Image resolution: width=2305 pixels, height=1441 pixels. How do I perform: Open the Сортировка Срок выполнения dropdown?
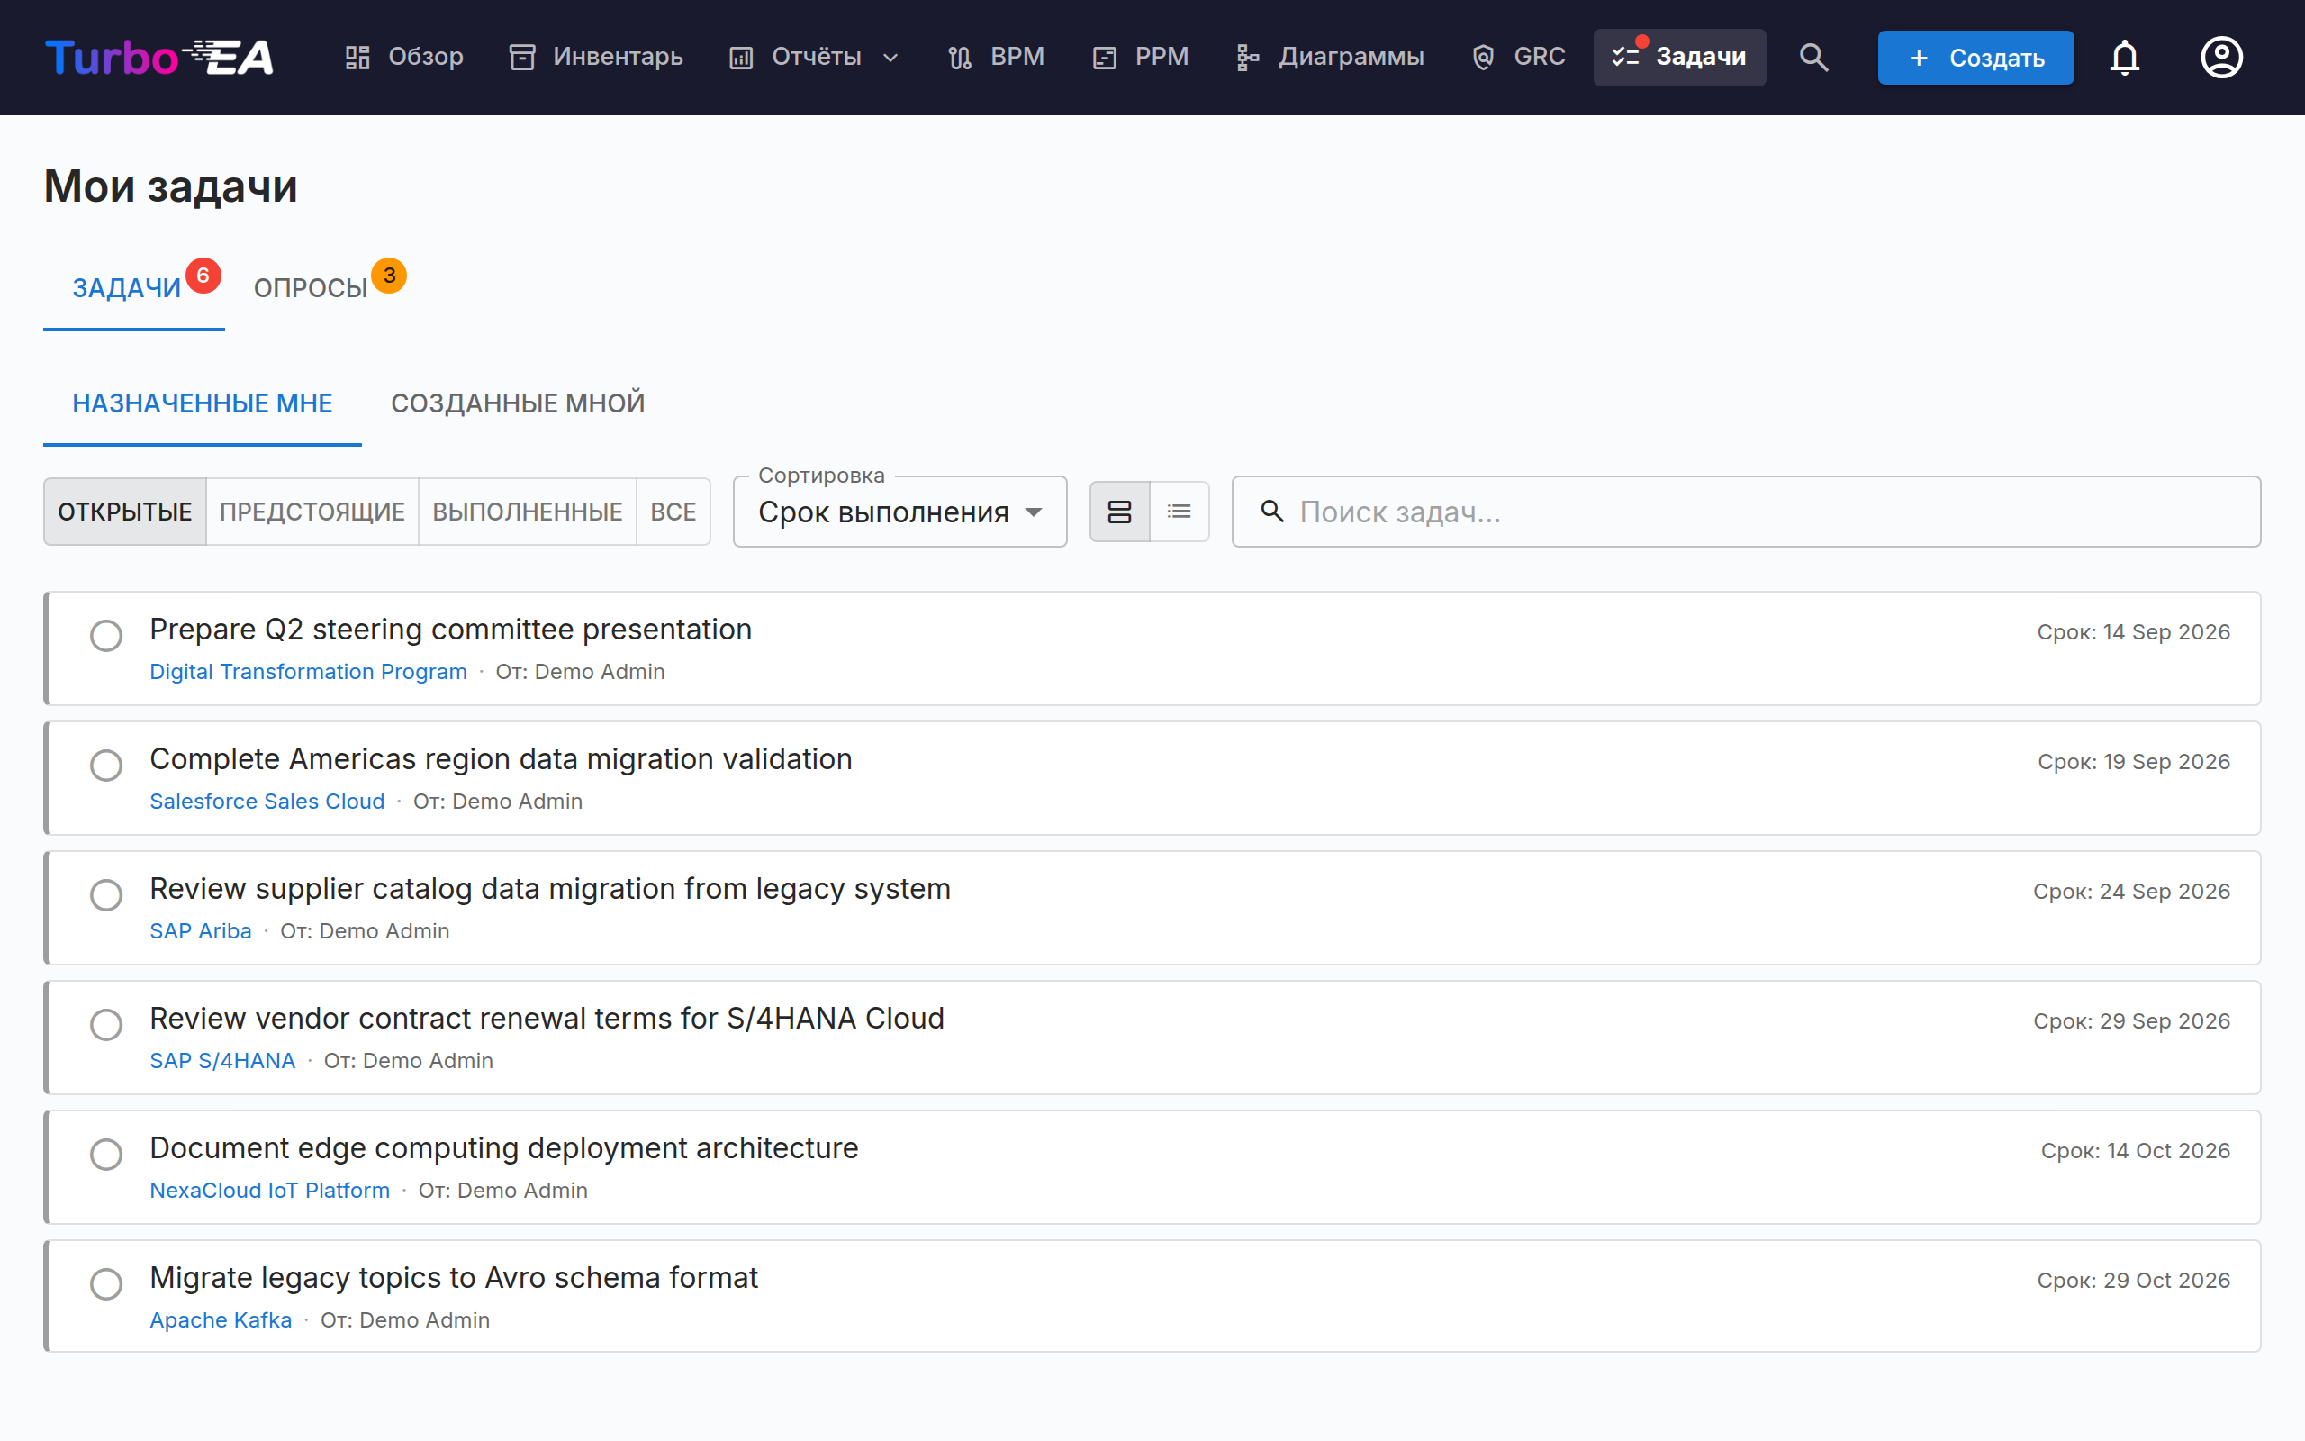point(899,512)
